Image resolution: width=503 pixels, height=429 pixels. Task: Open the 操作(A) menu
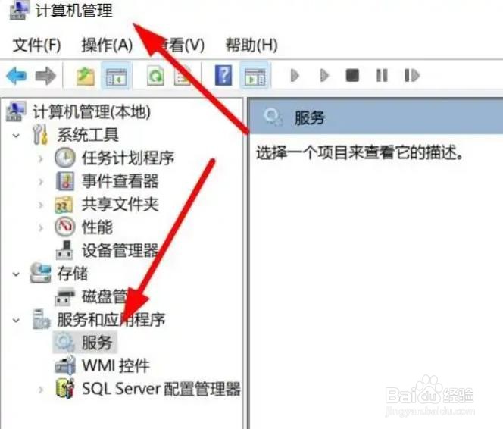(107, 45)
